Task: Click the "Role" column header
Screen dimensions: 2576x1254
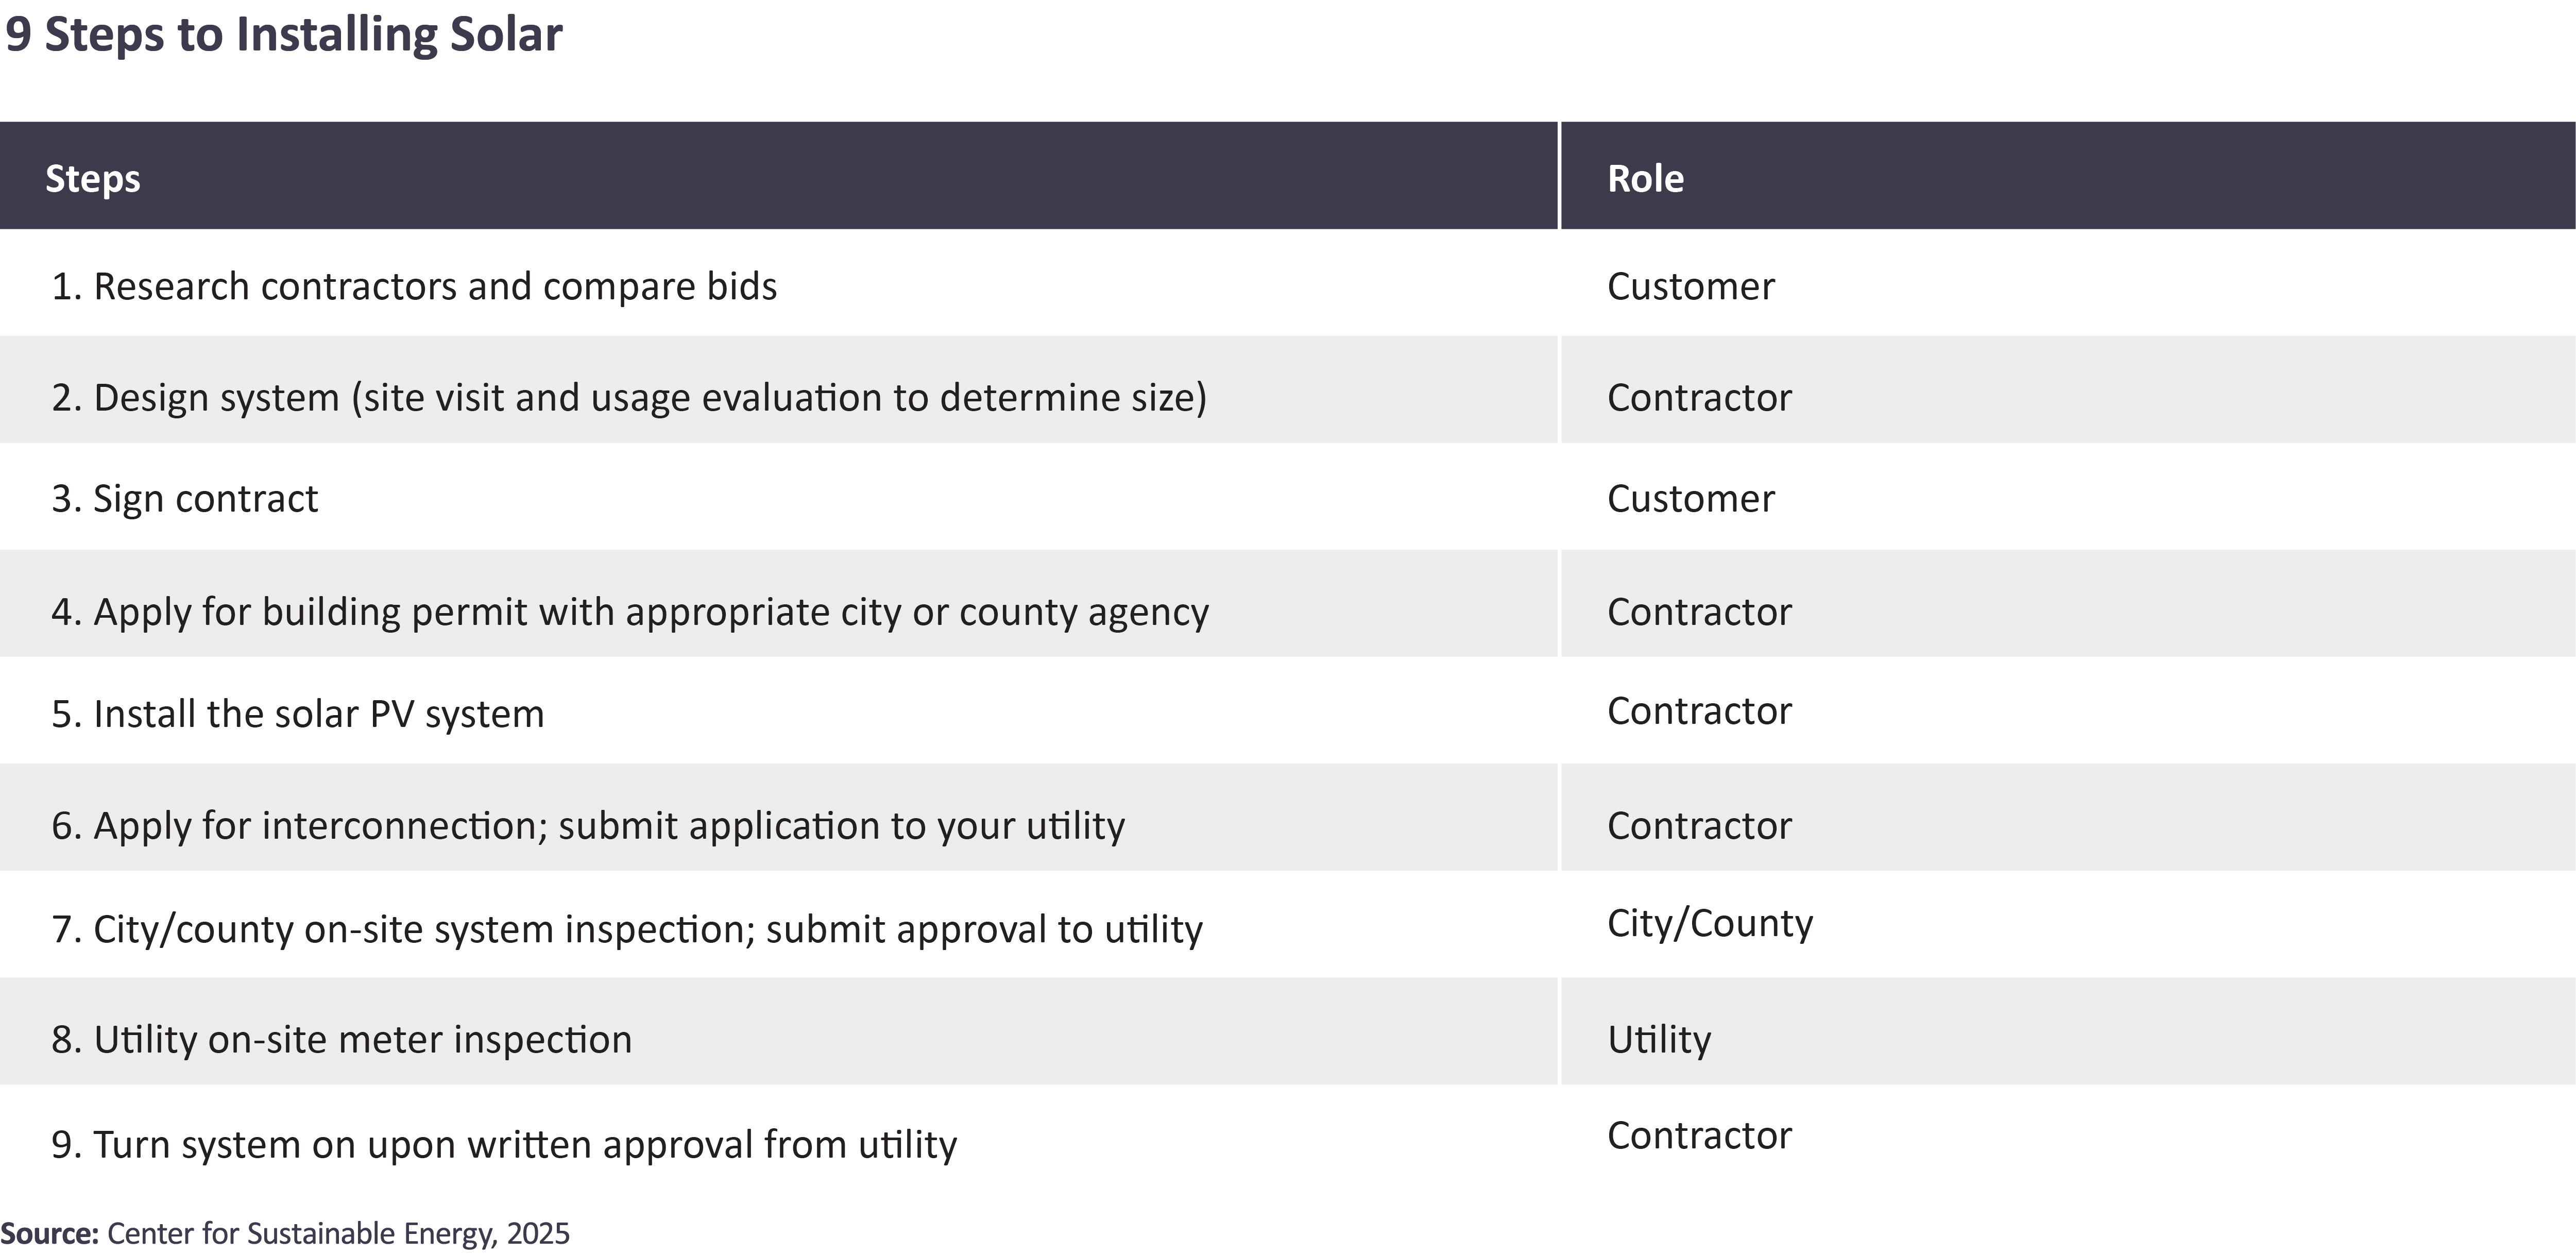Action: 1645,179
